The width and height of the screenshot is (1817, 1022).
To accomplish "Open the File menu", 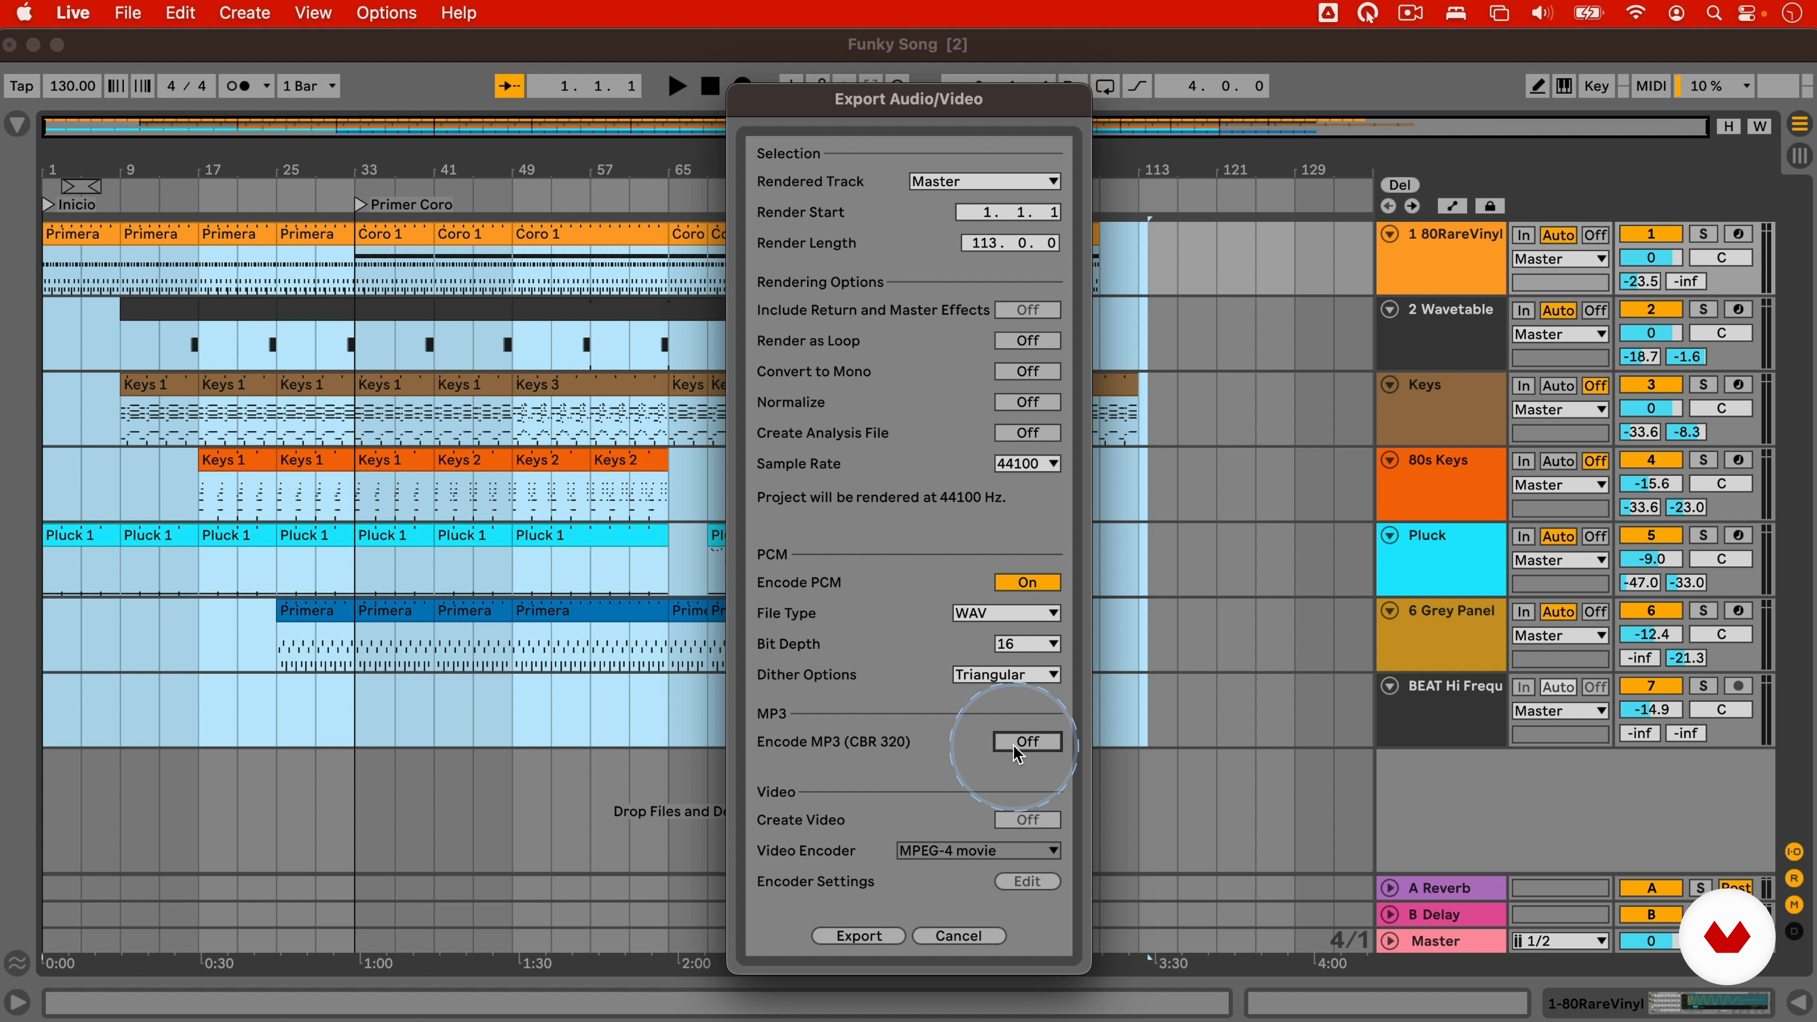I will tap(128, 13).
